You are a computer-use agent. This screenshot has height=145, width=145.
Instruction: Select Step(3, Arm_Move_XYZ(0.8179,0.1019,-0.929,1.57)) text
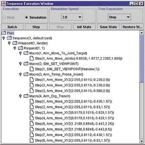coord(74,113)
